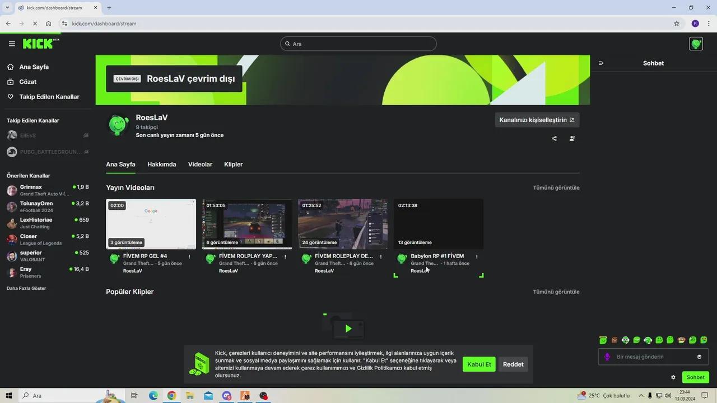
Task: Open options menu for FİVEM ROLEPLAY DE... video
Action: pyautogui.click(x=381, y=257)
